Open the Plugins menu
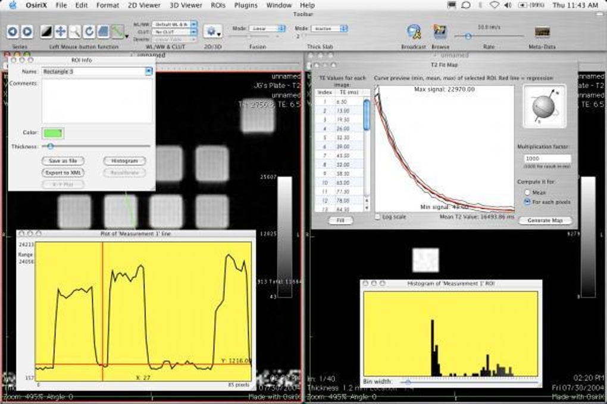607x404 pixels. 246,5
